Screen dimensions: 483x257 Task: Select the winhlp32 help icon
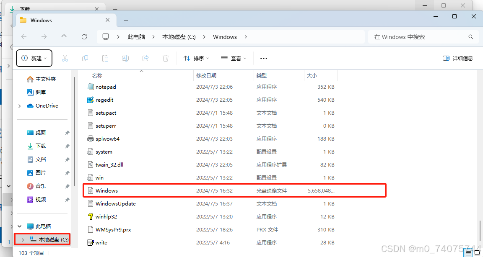pyautogui.click(x=90, y=216)
